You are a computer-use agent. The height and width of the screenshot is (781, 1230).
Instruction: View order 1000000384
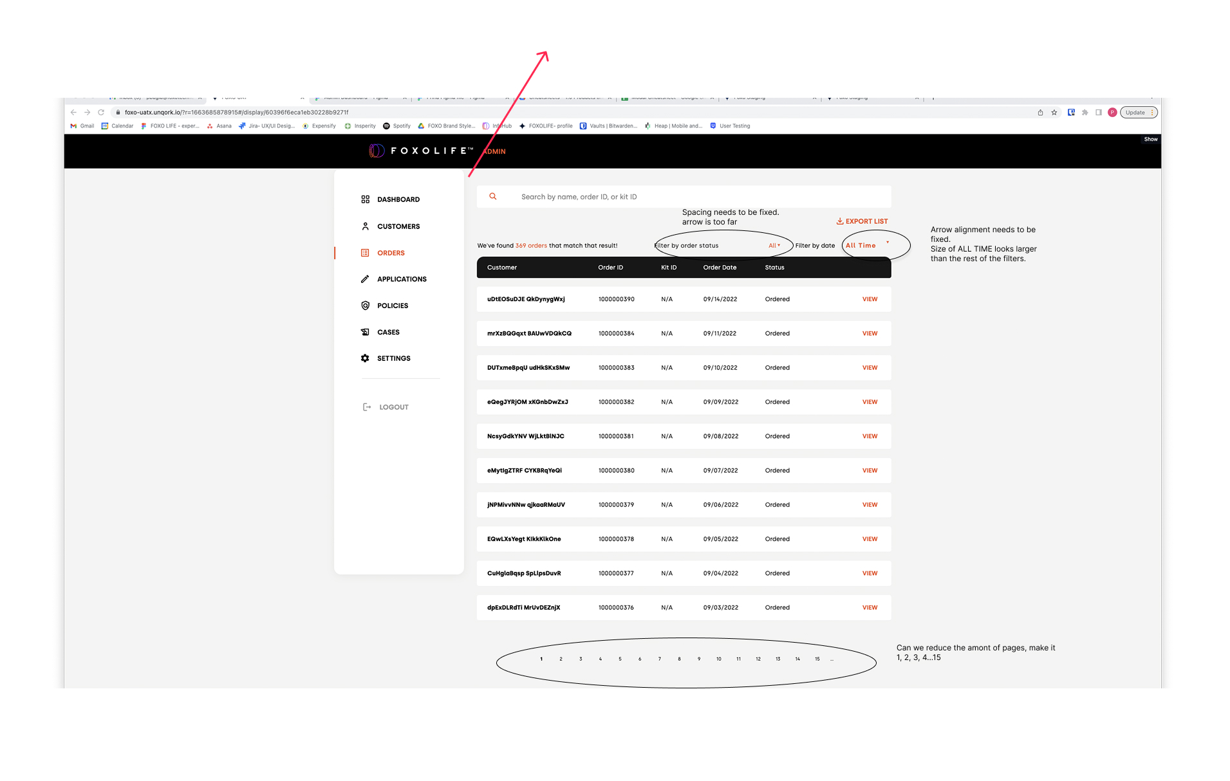coord(870,333)
